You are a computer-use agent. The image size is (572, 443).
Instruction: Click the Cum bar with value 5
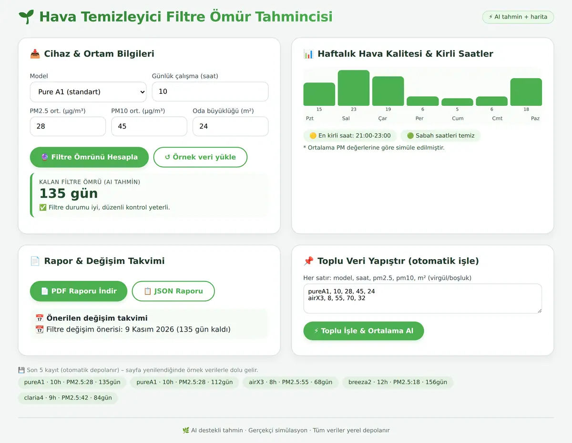coord(457,102)
